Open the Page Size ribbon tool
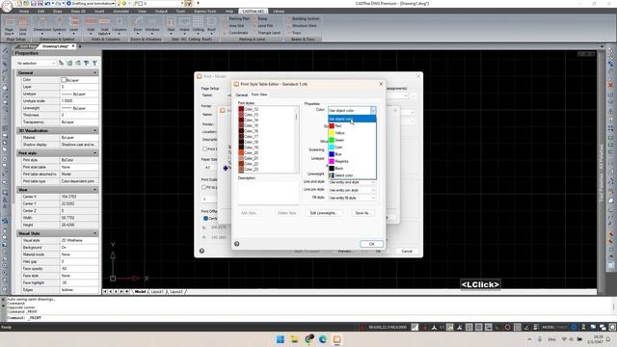The width and height of the screenshot is (617, 347). [9, 26]
